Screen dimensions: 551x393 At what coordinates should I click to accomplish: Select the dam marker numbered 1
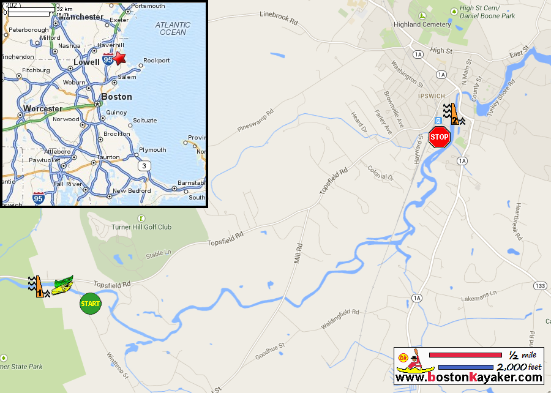(39, 287)
